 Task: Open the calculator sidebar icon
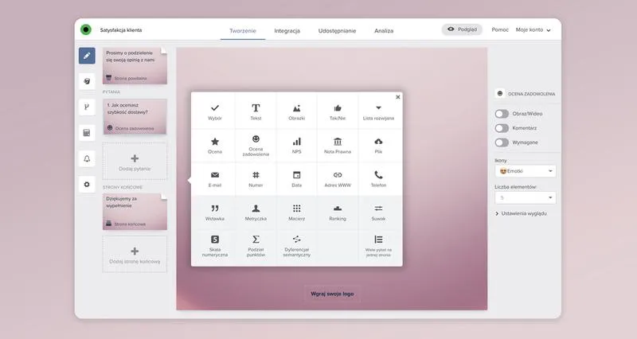pyautogui.click(x=87, y=133)
